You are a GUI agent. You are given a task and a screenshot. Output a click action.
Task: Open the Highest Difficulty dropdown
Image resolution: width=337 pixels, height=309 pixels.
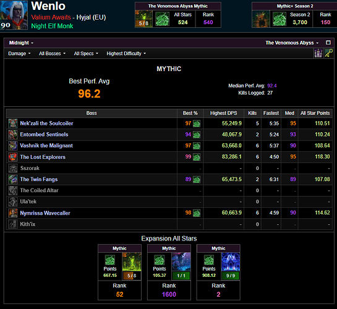tap(126, 53)
